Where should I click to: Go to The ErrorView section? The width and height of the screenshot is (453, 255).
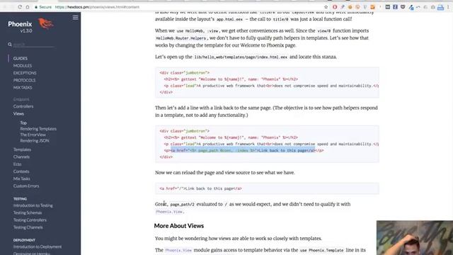coord(33,135)
